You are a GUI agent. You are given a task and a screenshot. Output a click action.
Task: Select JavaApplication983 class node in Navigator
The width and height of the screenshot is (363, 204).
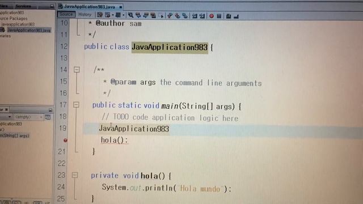click(x=11, y=124)
